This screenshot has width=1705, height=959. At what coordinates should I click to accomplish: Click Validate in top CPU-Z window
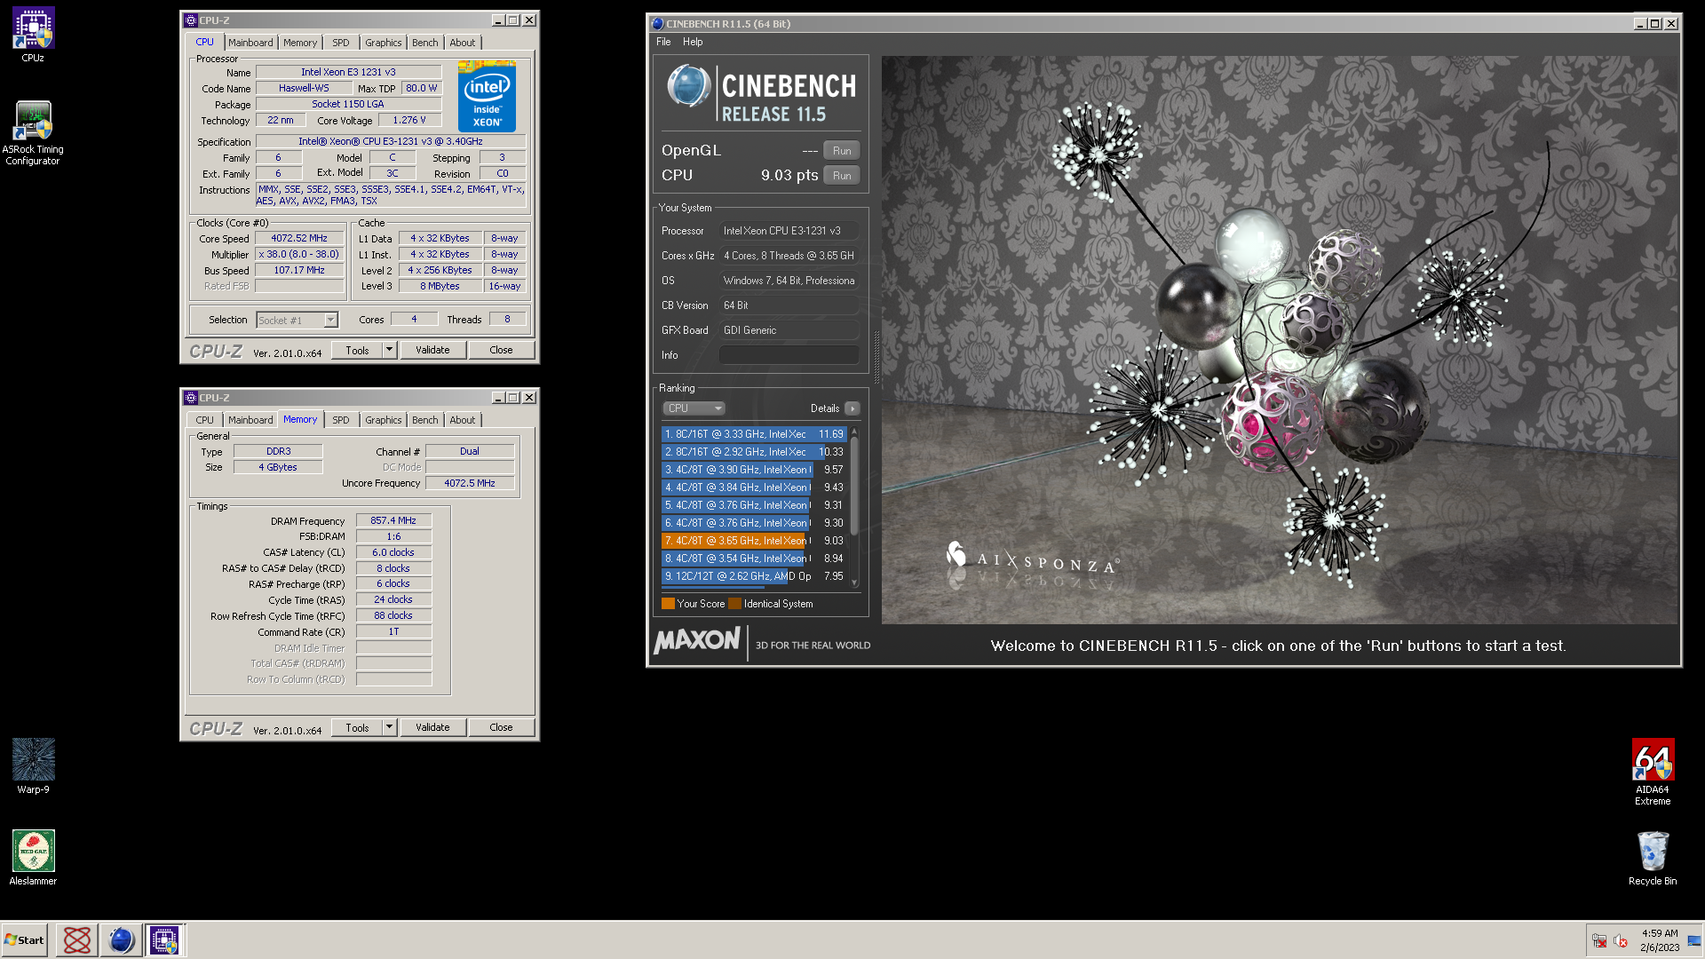432,350
